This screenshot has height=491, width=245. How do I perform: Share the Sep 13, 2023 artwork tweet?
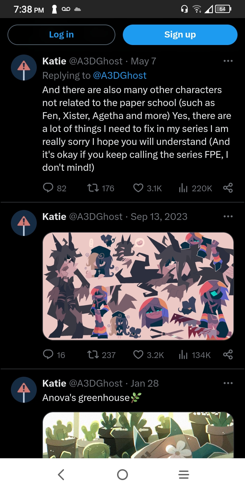[x=228, y=355]
